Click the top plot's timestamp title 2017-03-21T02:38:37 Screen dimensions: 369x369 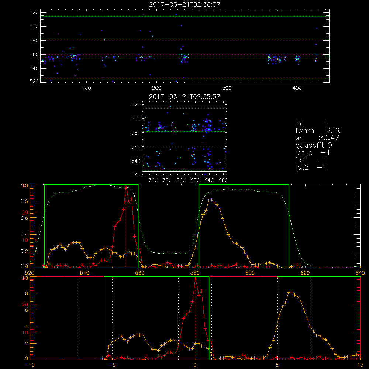184,4
